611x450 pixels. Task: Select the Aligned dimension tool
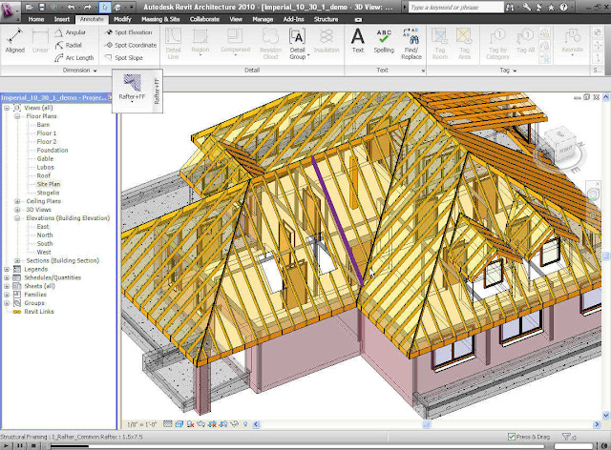point(15,44)
